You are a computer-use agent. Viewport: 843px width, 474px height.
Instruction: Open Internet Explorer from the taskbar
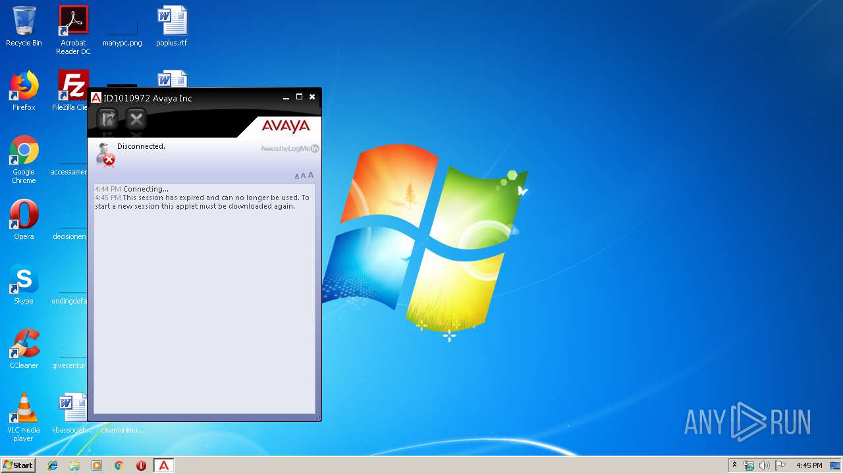coord(53,465)
